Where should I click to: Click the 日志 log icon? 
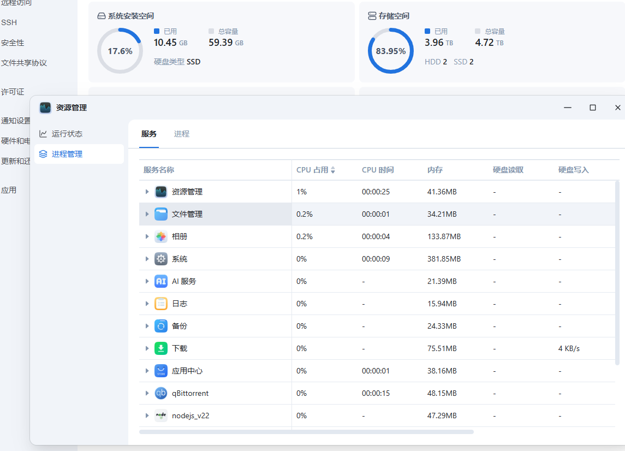click(161, 304)
